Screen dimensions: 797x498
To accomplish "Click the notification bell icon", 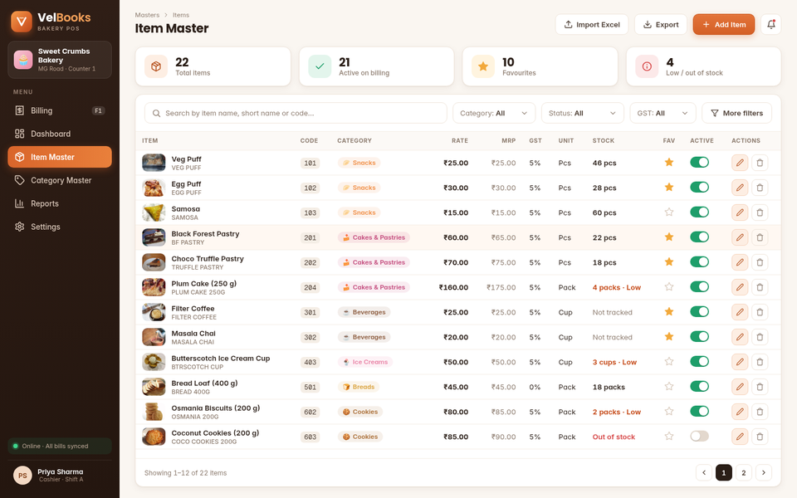I will click(770, 24).
